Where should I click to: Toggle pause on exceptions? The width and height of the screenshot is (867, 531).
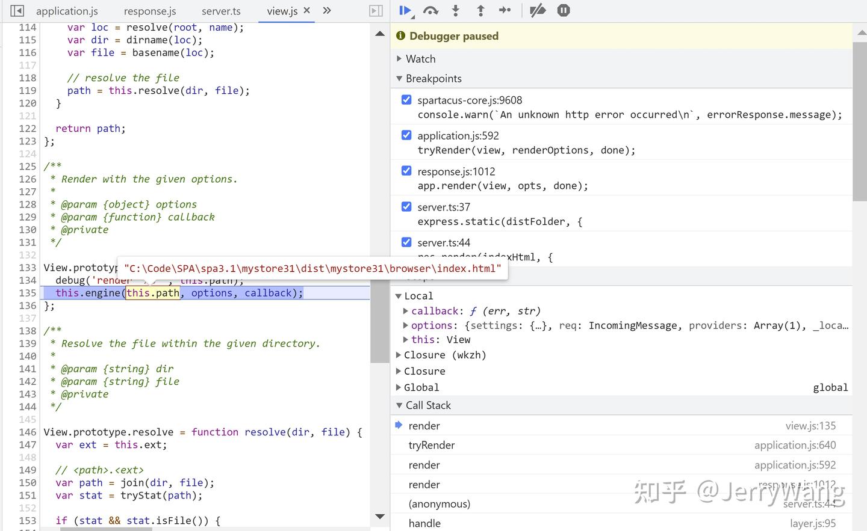coord(564,10)
